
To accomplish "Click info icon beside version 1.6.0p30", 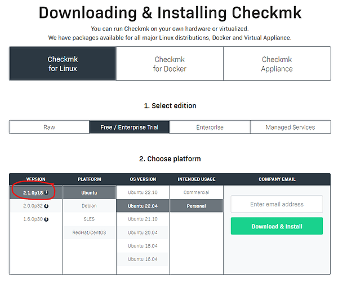I will tap(46, 219).
